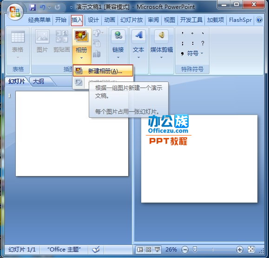Insert the semicolon special symbol
269x258 pixels.
(x=183, y=43)
